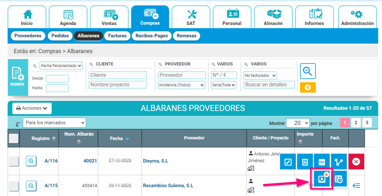Go to Pedidos submenu

click(x=60, y=36)
